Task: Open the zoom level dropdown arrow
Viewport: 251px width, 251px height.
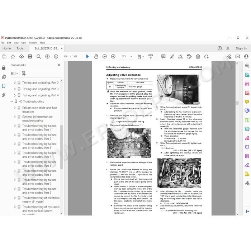Action: (x=131, y=57)
